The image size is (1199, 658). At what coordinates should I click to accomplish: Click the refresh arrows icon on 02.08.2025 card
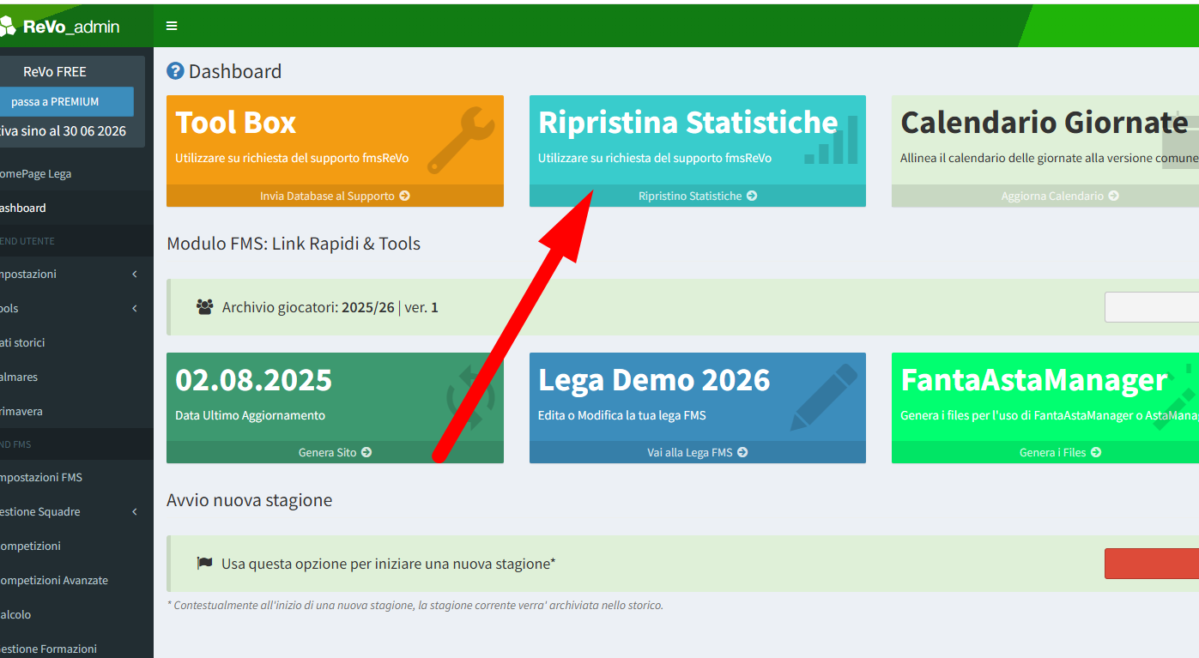point(470,398)
